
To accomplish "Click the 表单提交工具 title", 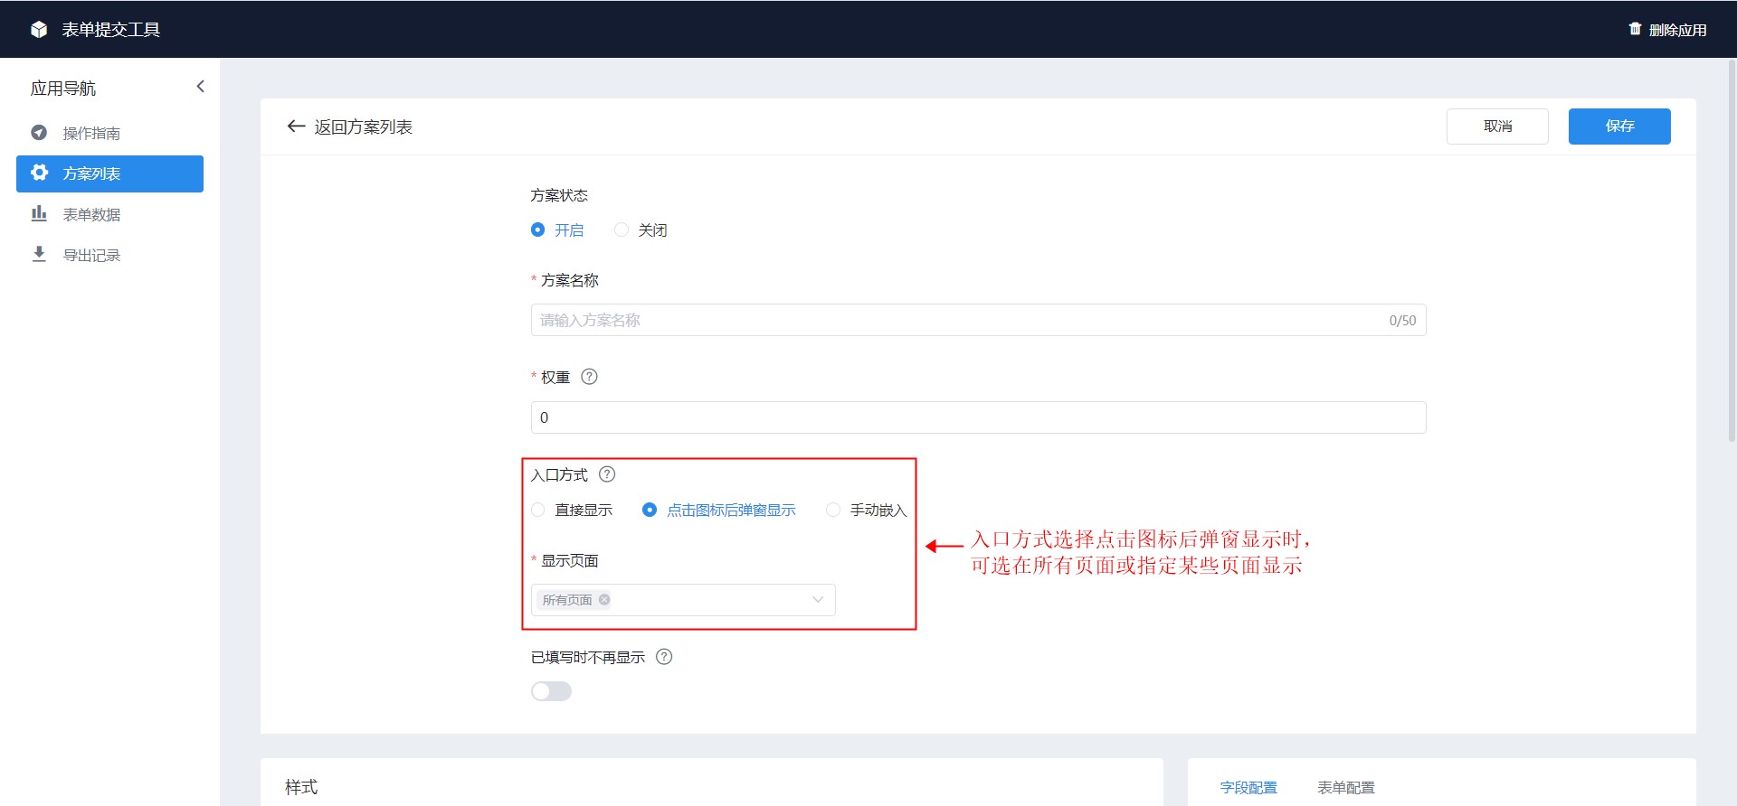I will click(x=110, y=30).
